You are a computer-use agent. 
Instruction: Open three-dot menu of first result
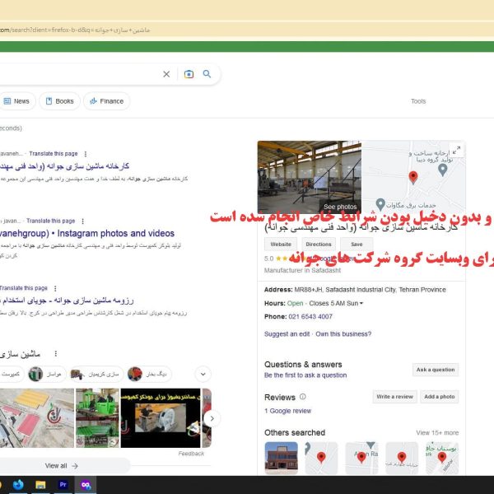(x=85, y=154)
